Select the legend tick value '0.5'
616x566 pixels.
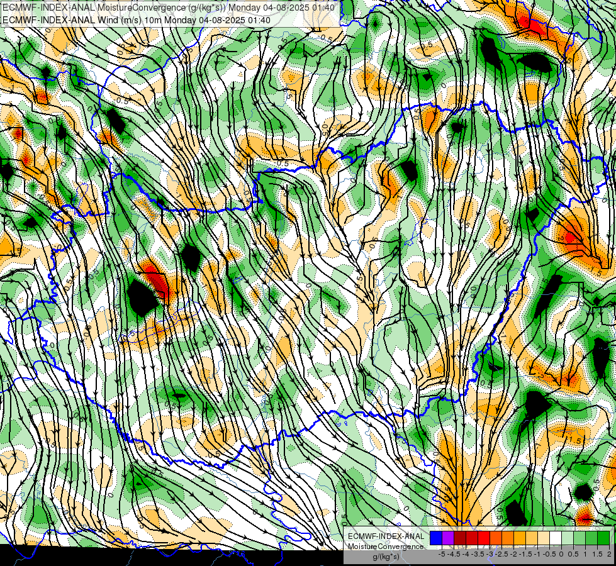click(x=573, y=554)
